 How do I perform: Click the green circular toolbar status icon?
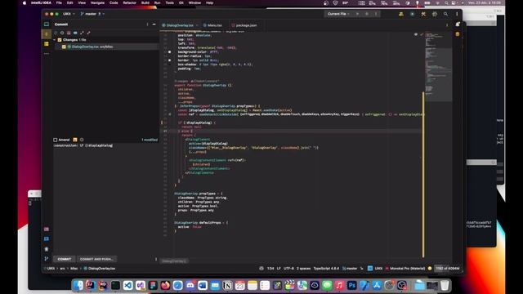coord(412,14)
